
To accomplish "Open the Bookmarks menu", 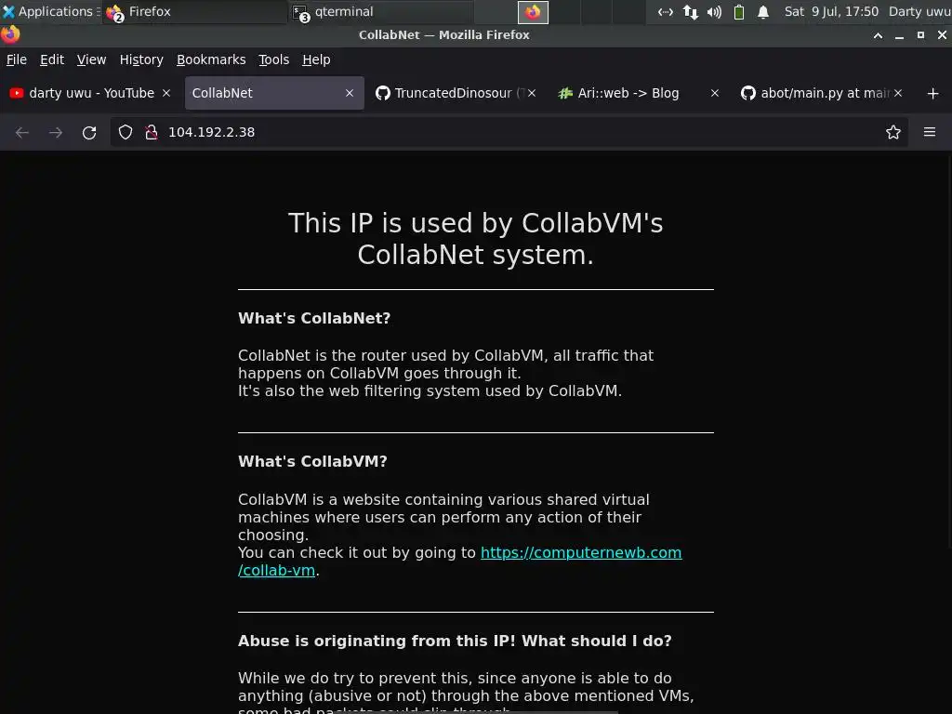I will coord(211,59).
